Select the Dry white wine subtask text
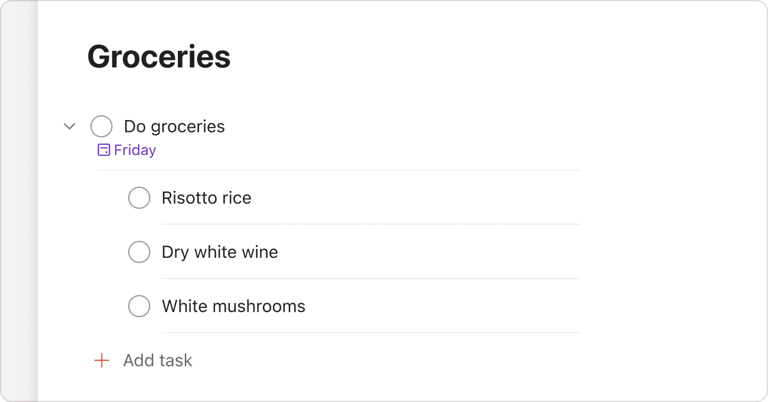Image resolution: width=768 pixels, height=402 pixels. click(x=220, y=252)
